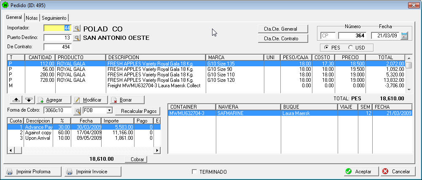
Task: Select the PES currency radio button
Action: (326, 47)
